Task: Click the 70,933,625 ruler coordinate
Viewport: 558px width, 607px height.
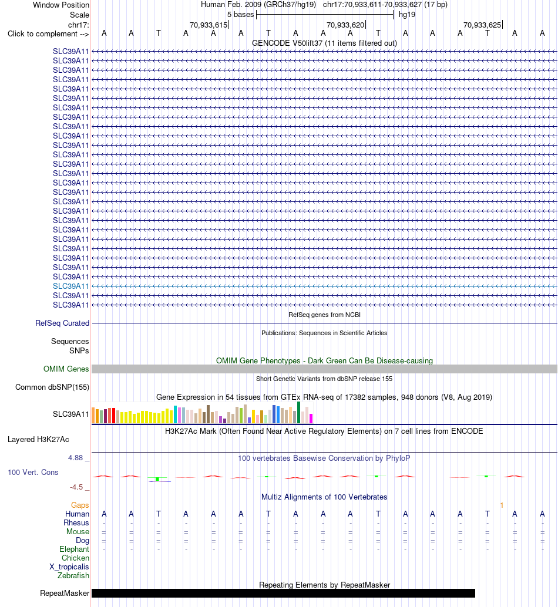Action: 482,25
